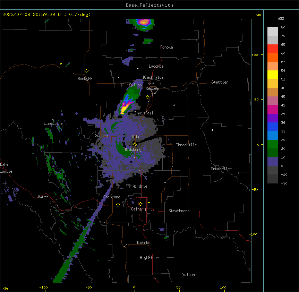Image resolution: width=299 pixels, height=292 pixels.
Task: Select the Olds label
Action: (135, 137)
